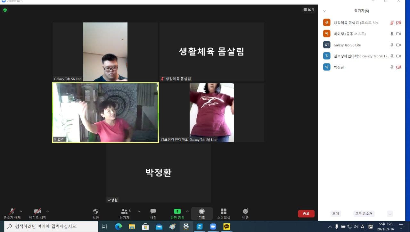Open Task View on Windows taskbar
The height and width of the screenshot is (232, 410).
click(x=104, y=227)
